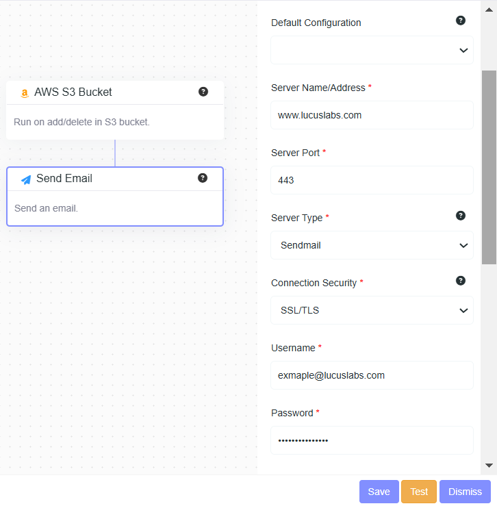
Task: Open Connection Security dropdown showing SSL/TLS
Action: click(x=372, y=310)
